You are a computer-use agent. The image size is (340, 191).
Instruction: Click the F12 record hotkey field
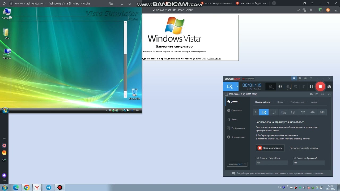tap(271, 163)
